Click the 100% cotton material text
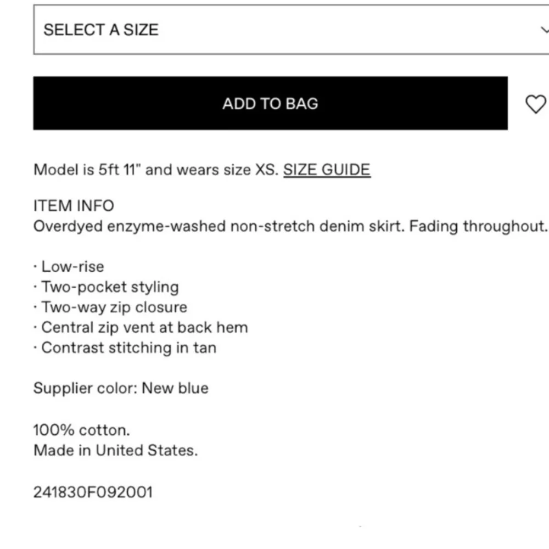This screenshot has height=549, width=549. (x=82, y=430)
